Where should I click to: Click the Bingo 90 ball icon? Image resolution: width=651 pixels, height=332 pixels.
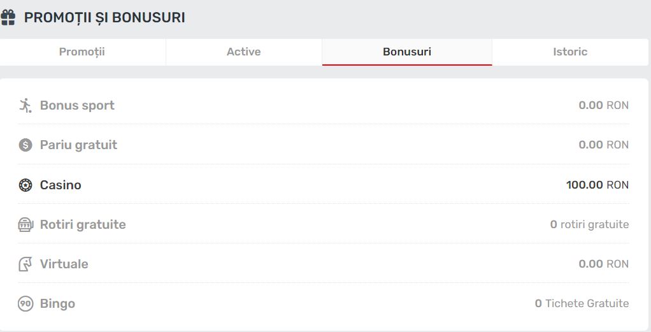[25, 304]
